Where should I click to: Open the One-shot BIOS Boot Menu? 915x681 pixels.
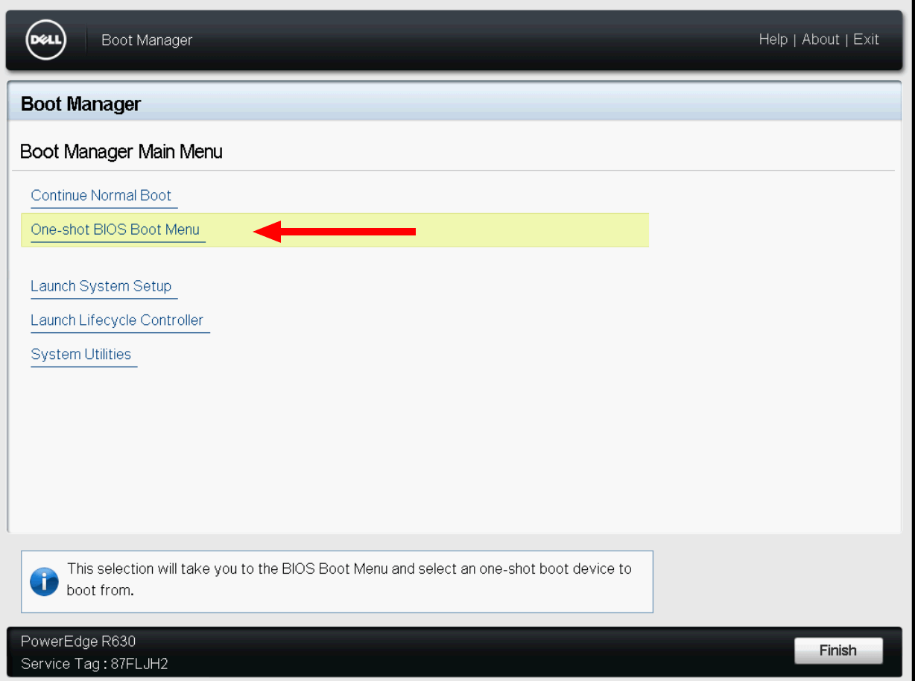point(115,229)
